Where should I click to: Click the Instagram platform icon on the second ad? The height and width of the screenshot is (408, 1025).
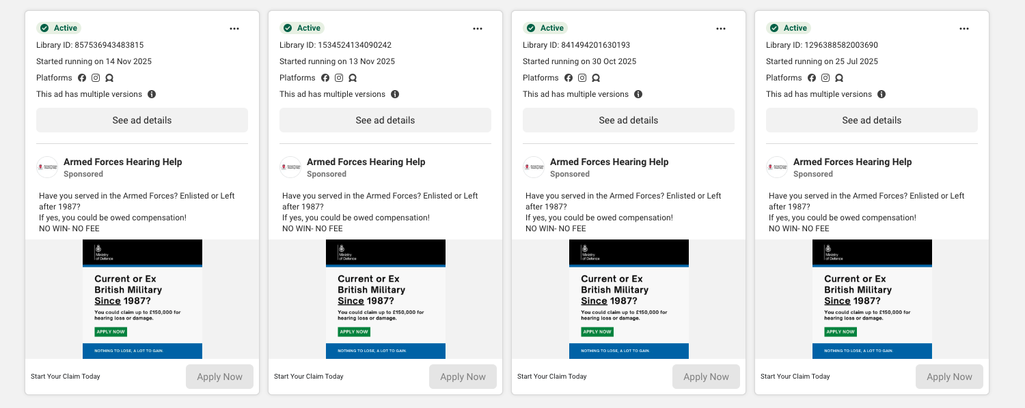(x=339, y=78)
